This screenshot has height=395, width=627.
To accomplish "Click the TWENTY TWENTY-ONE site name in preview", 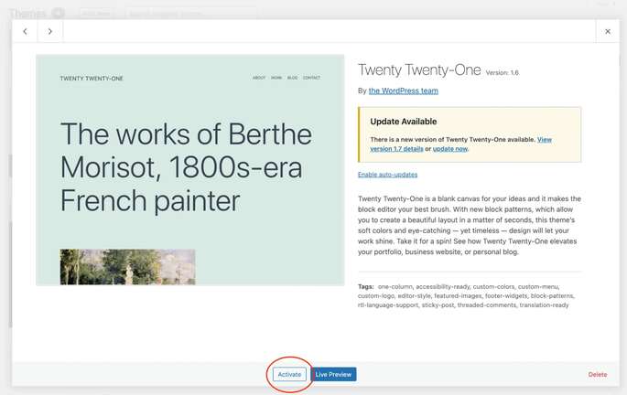I will click(92, 79).
